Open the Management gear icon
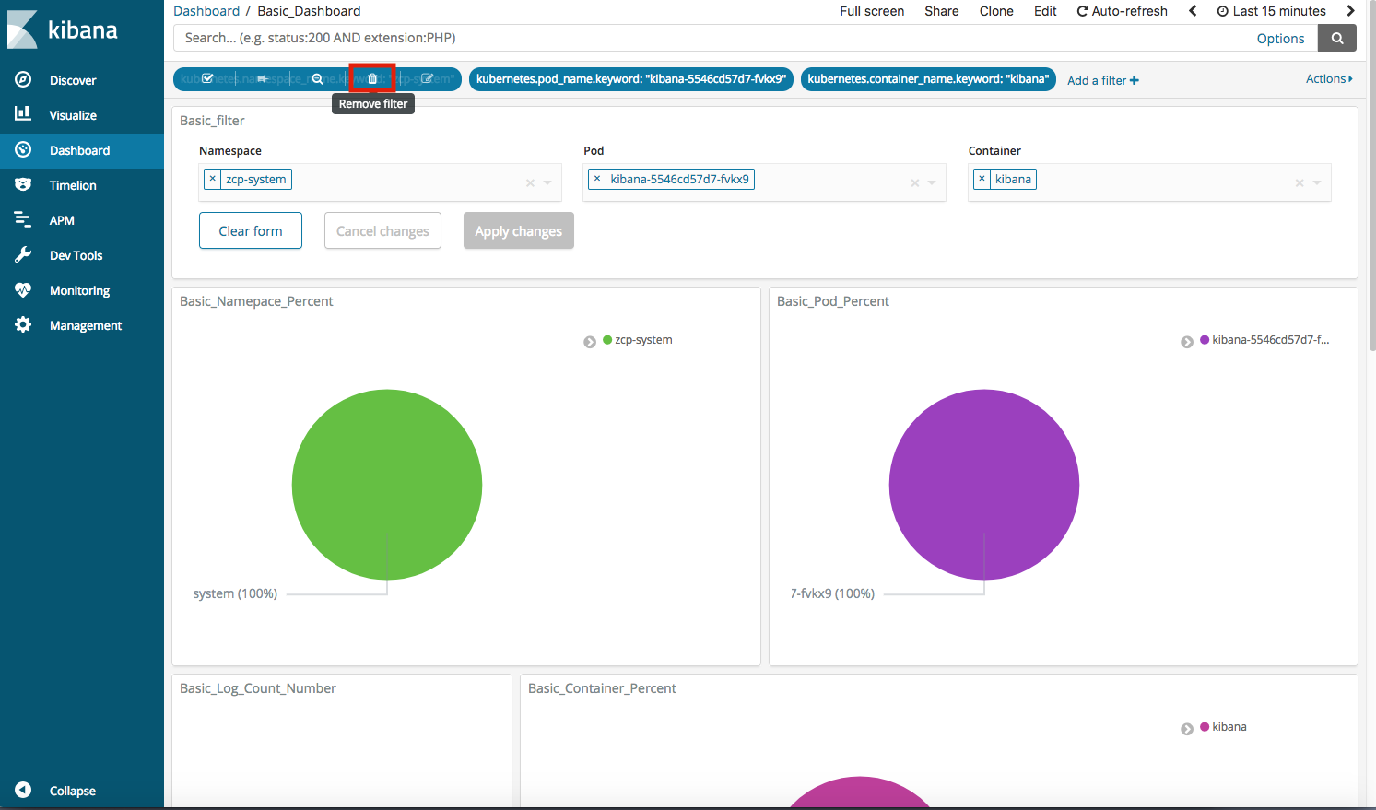Screen dimensions: 1376x810 pos(23,324)
